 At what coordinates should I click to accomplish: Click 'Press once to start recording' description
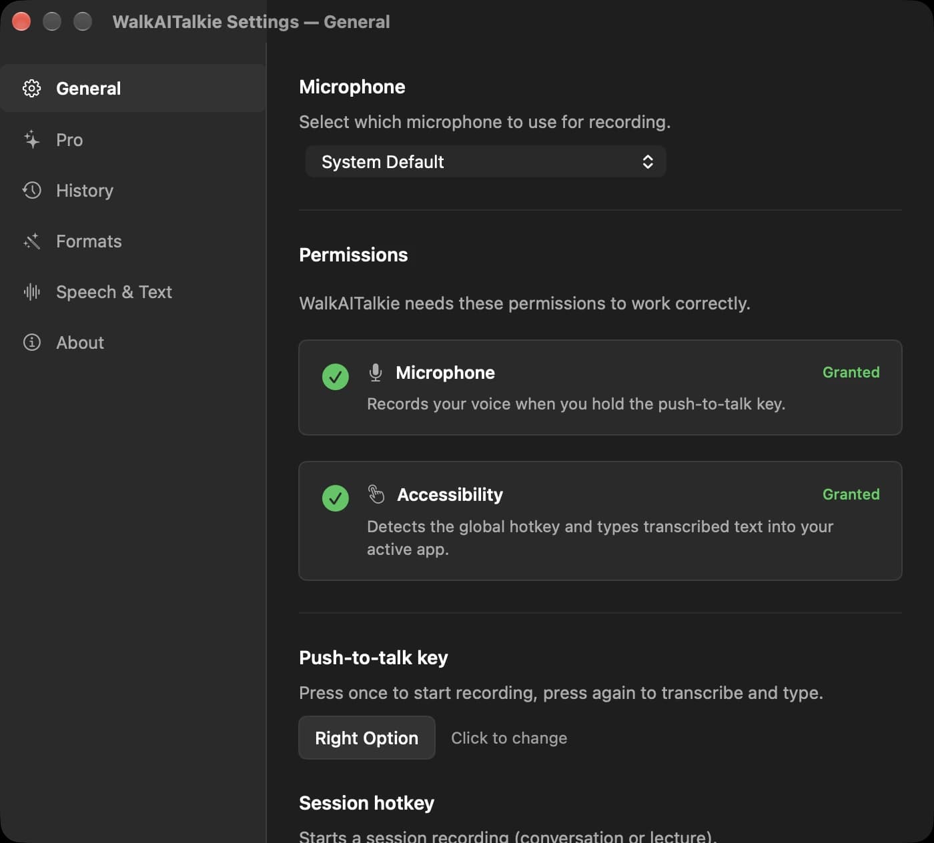[561, 693]
